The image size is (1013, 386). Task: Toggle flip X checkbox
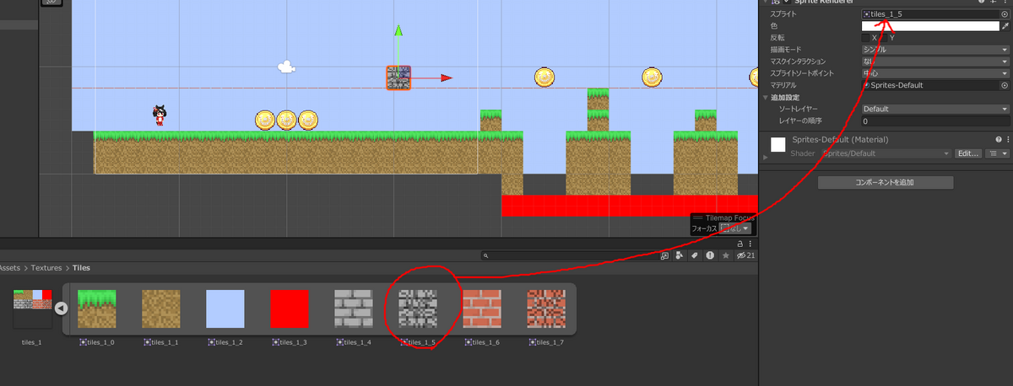(x=867, y=38)
